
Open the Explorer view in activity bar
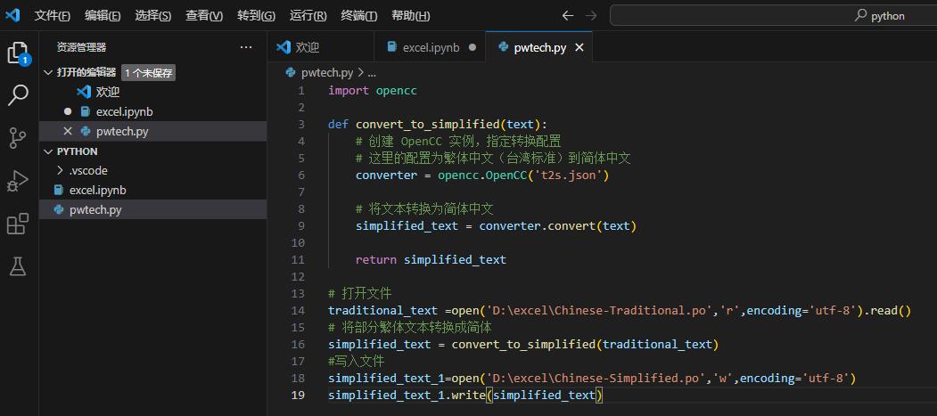pos(17,53)
